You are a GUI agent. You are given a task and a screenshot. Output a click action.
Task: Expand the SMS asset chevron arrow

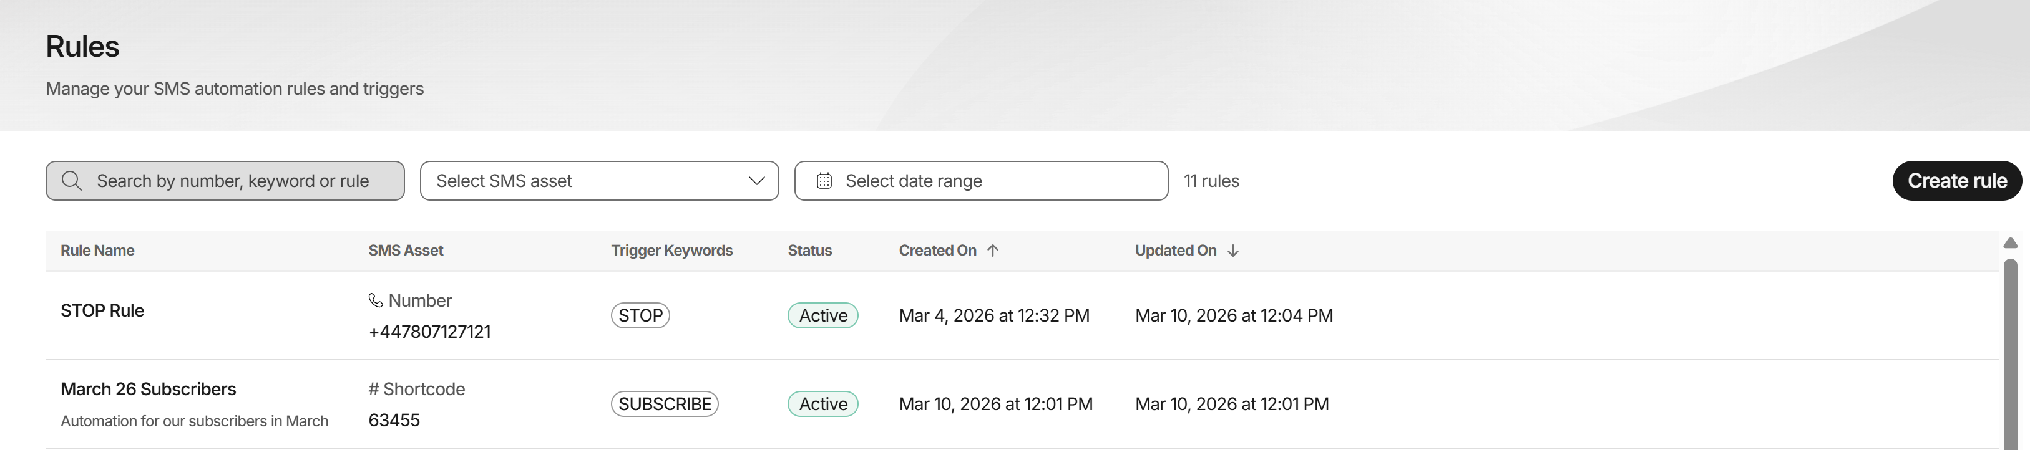pyautogui.click(x=756, y=181)
